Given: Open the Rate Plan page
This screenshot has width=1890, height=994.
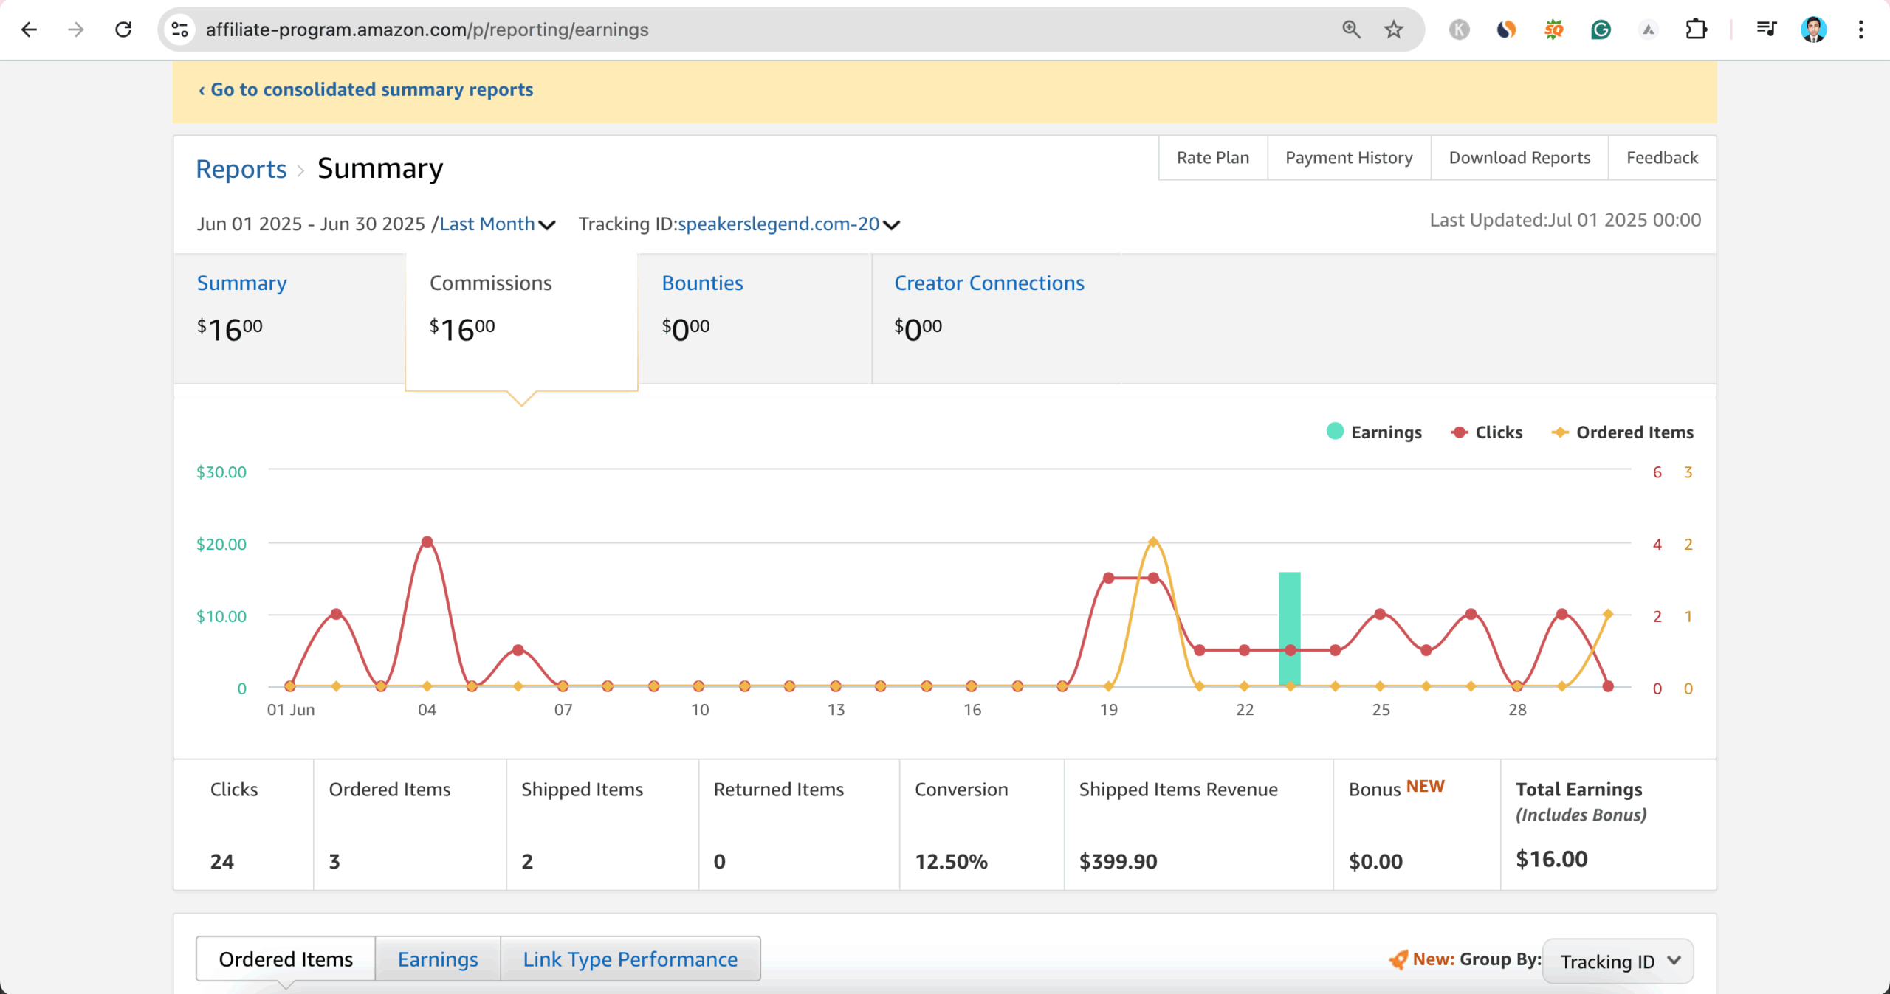Looking at the screenshot, I should [1212, 157].
